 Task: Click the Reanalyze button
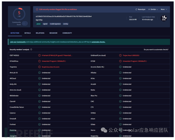coord(140,9)
